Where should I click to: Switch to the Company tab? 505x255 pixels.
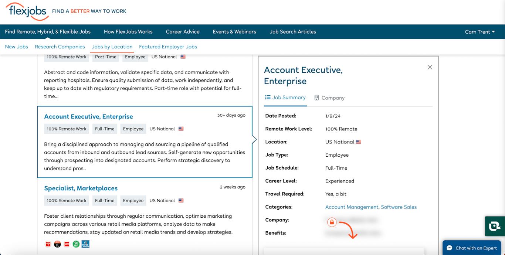point(329,98)
